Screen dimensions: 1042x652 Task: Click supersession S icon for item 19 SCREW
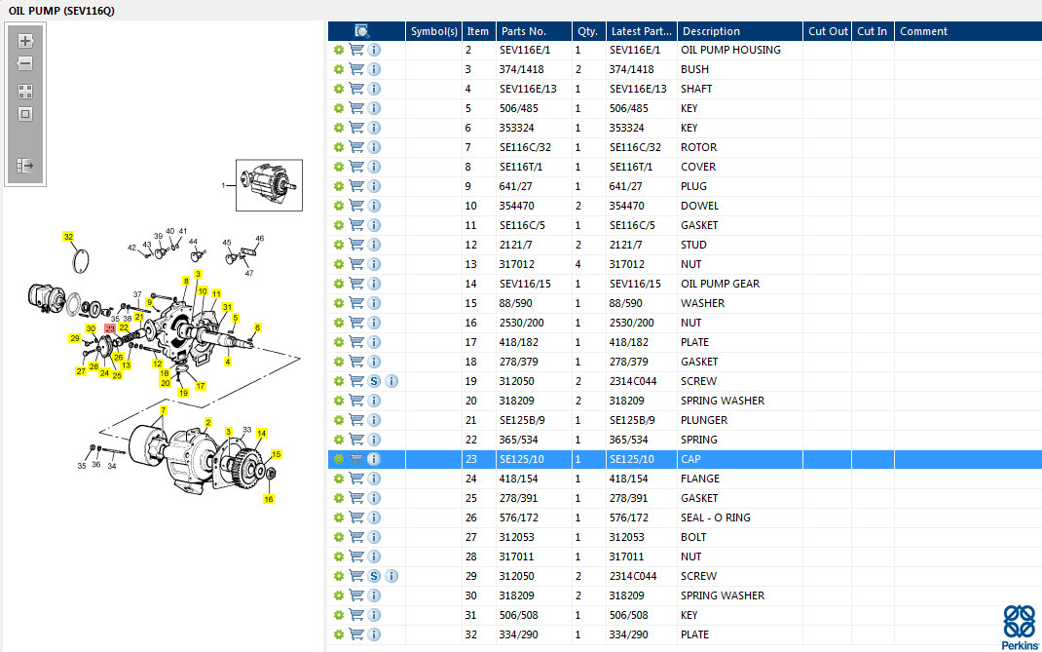click(x=374, y=381)
